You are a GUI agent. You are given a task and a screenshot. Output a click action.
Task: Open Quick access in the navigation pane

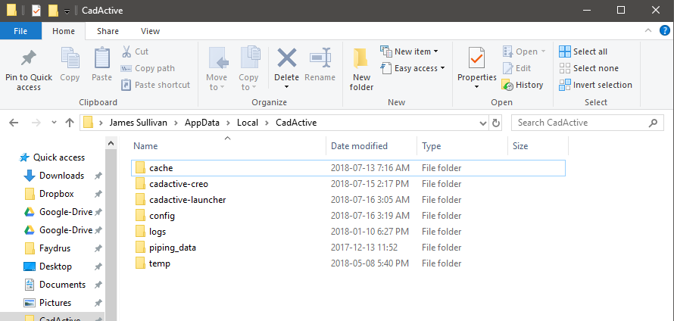(52, 157)
